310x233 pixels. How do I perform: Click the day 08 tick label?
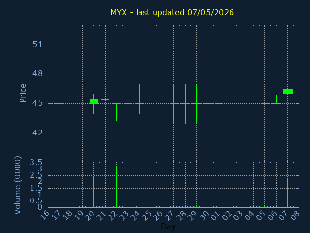click(x=295, y=216)
